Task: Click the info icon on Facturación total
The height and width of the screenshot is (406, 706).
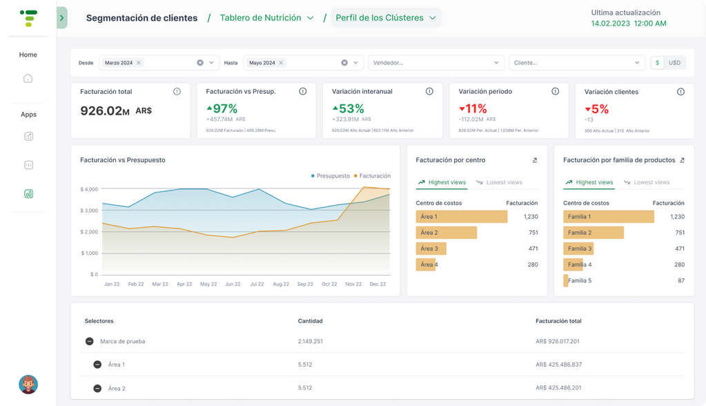Action: pos(177,92)
